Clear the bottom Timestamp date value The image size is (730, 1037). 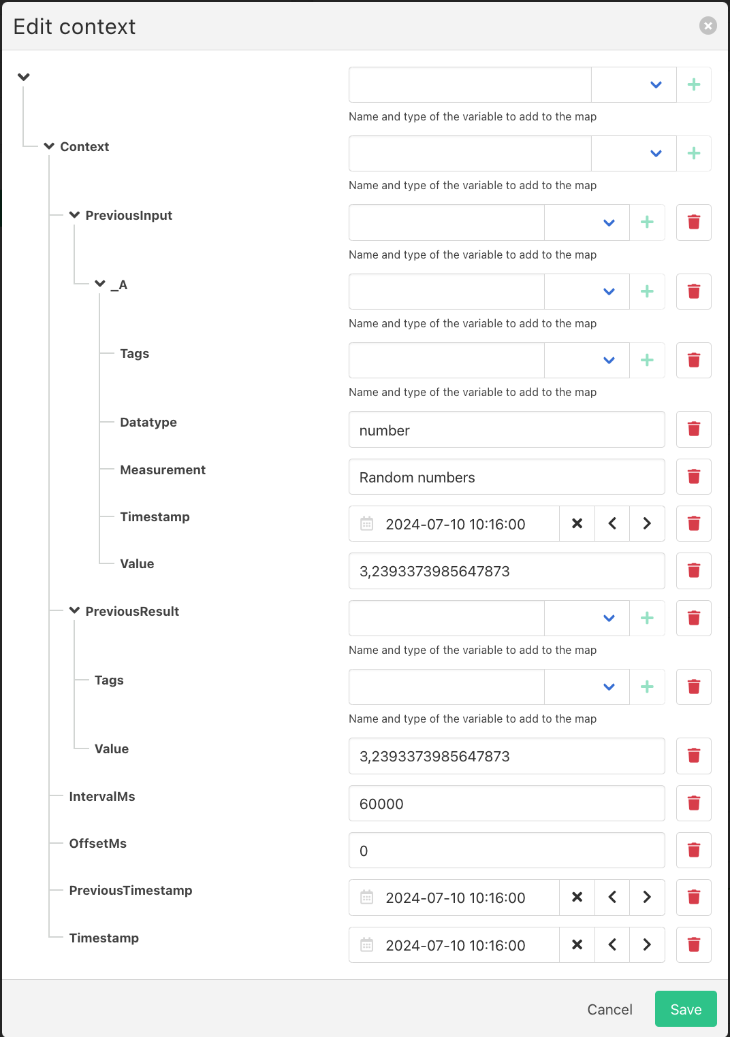[x=577, y=944]
